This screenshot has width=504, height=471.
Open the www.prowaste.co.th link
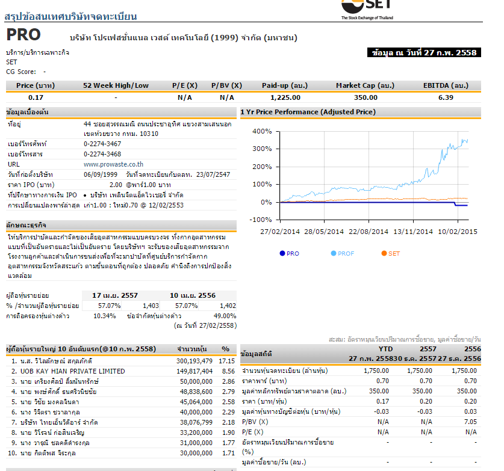click(x=113, y=164)
